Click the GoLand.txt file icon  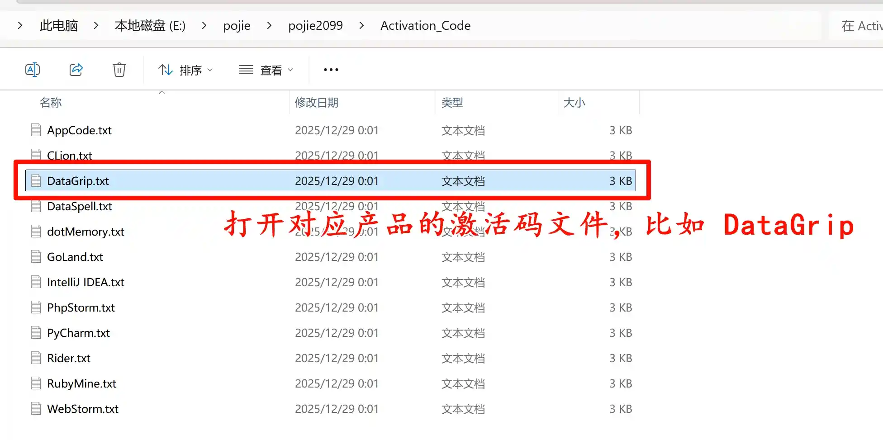[x=36, y=257]
